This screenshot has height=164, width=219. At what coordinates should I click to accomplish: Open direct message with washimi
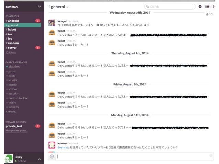tap(13, 107)
